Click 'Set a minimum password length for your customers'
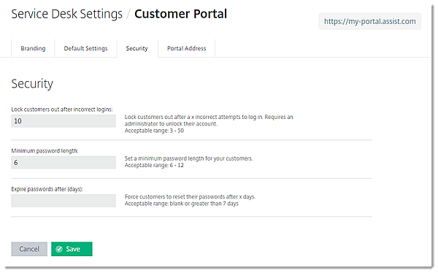Image resolution: width=438 pixels, height=273 pixels. tap(188, 158)
